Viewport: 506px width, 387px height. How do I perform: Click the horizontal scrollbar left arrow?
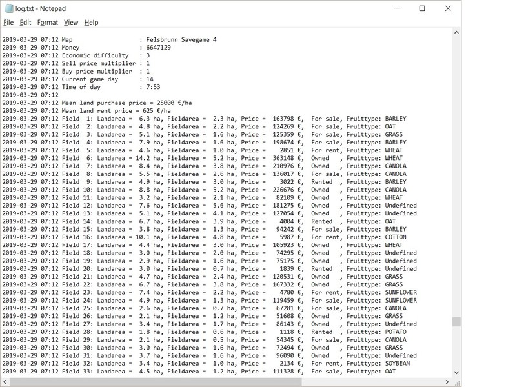coord(5,382)
